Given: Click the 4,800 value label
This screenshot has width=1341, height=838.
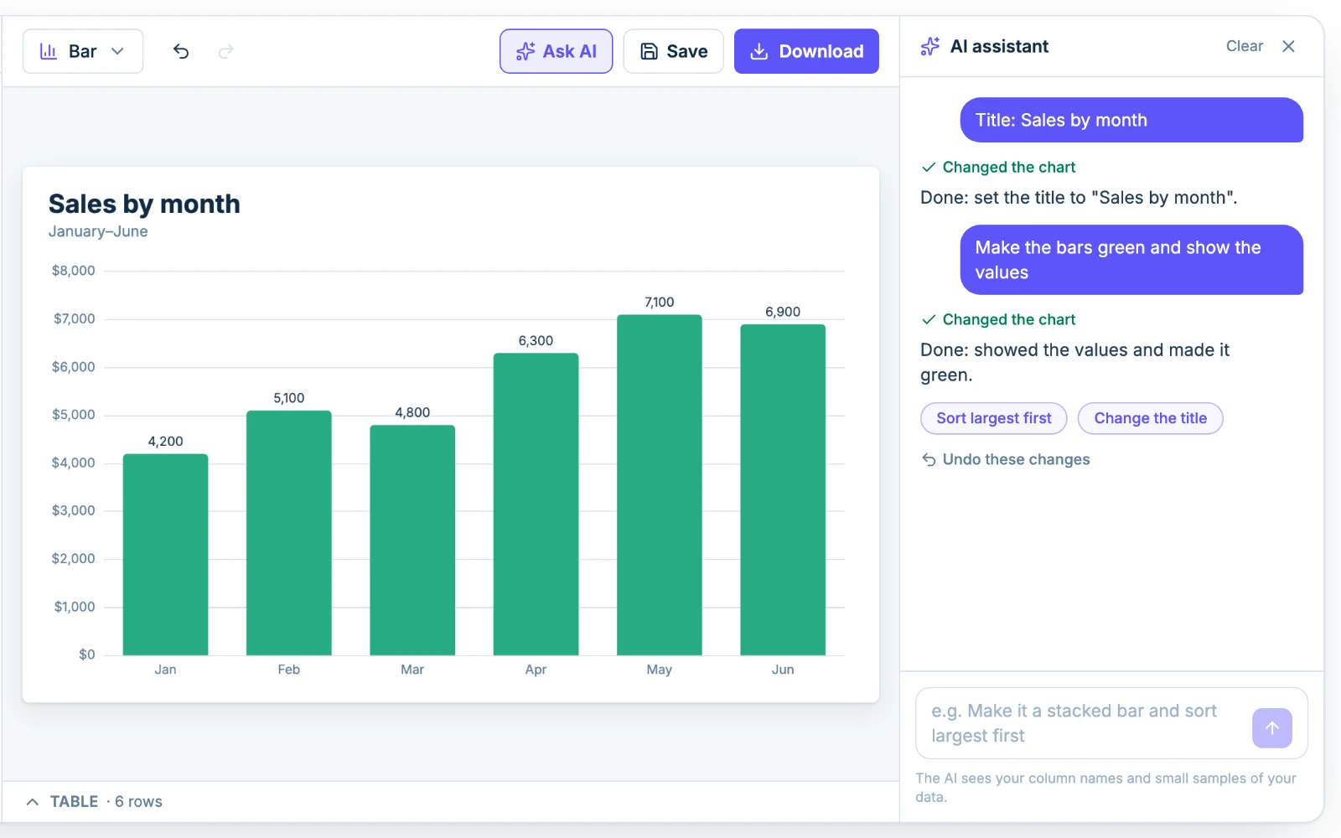Looking at the screenshot, I should tap(412, 412).
